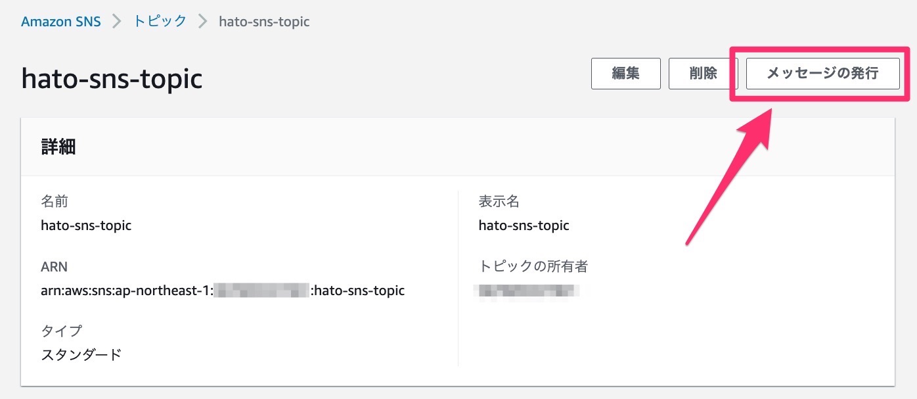The height and width of the screenshot is (399, 917).
Task: Click the 編集 button
Action: [625, 74]
